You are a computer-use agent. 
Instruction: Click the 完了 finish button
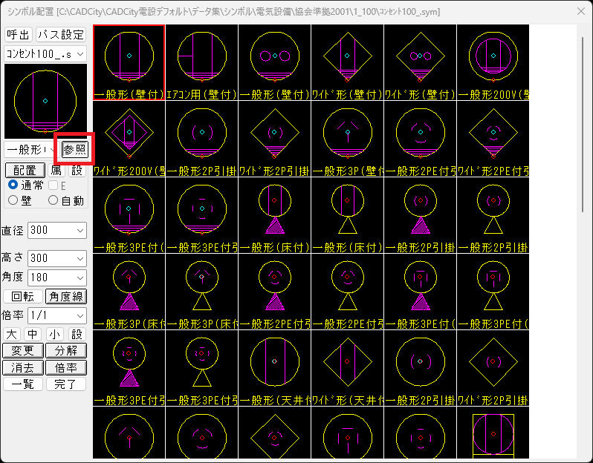pos(66,384)
